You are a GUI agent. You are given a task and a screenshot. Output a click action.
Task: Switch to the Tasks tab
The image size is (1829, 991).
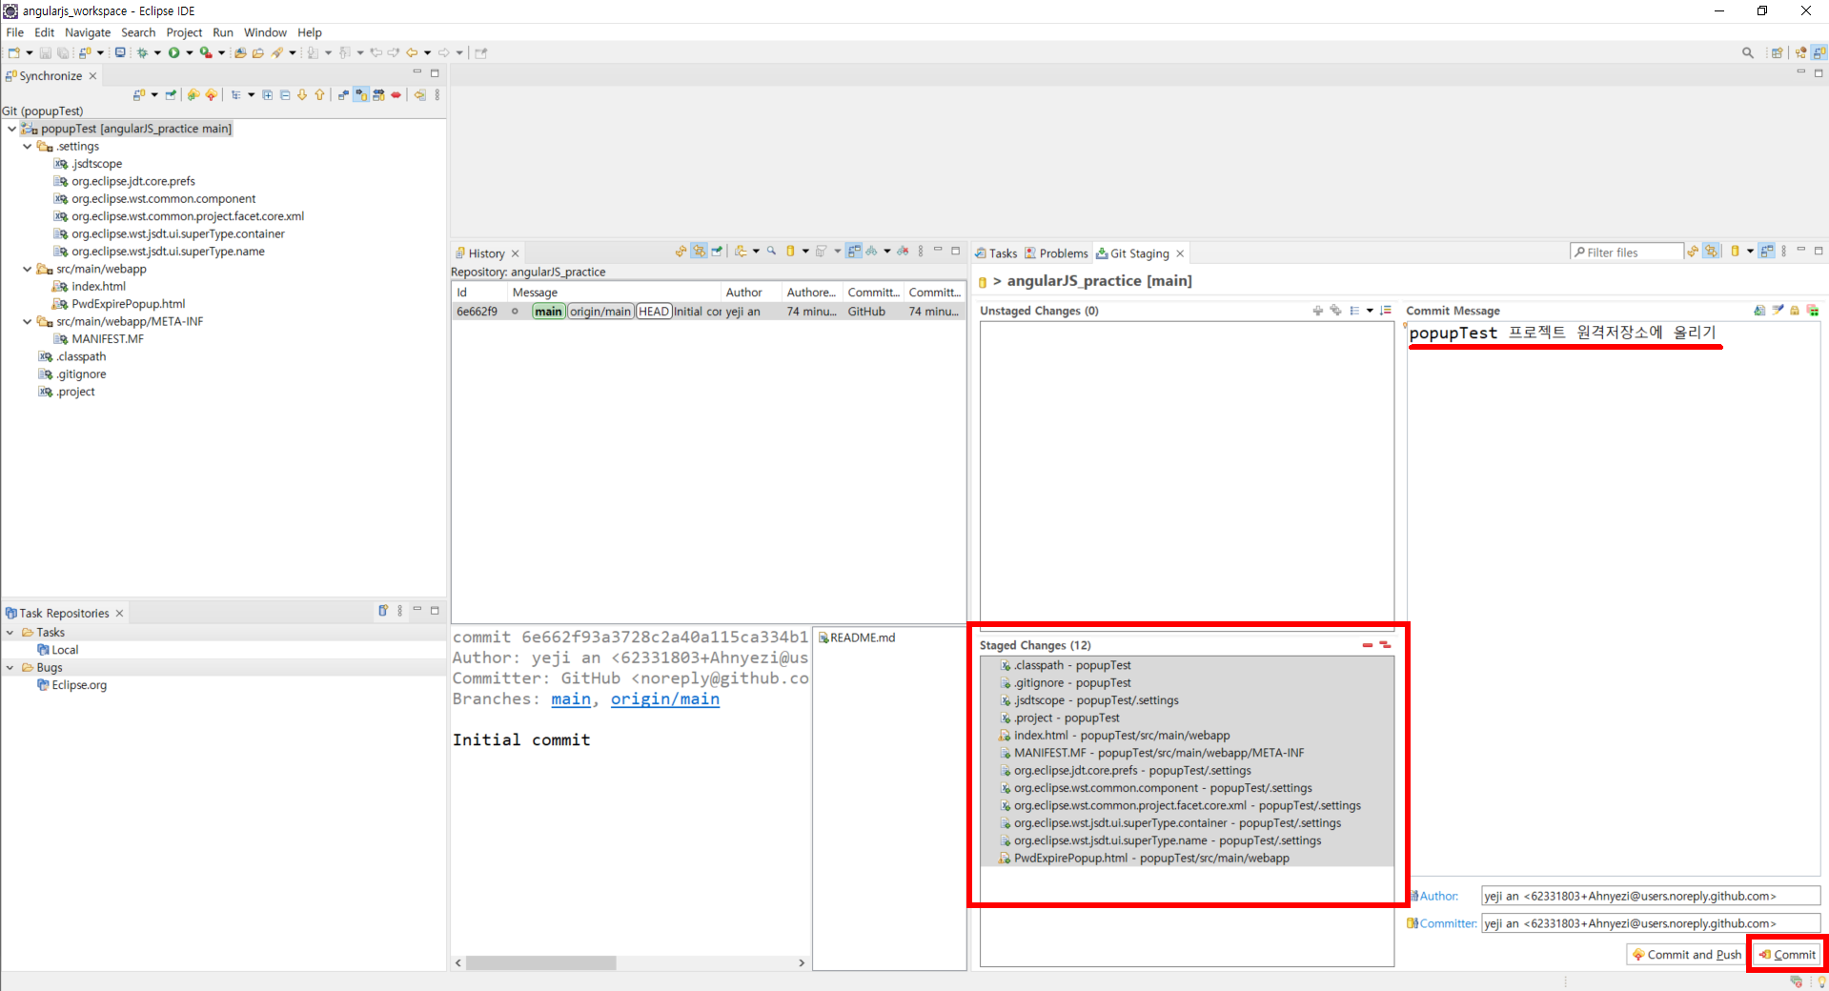coord(996,253)
